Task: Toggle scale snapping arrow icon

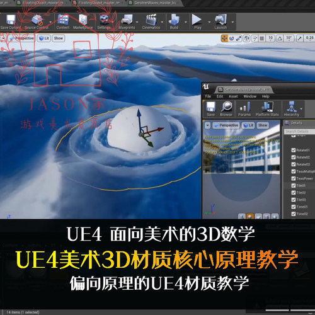Action: click(x=299, y=38)
